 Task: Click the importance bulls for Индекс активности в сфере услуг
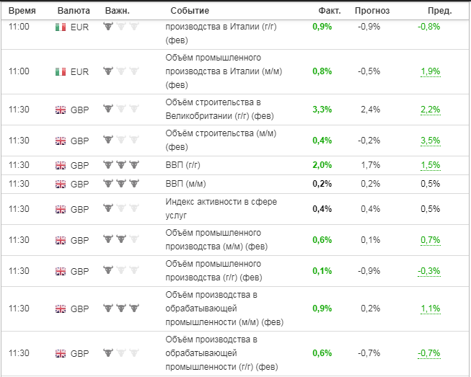(120, 209)
